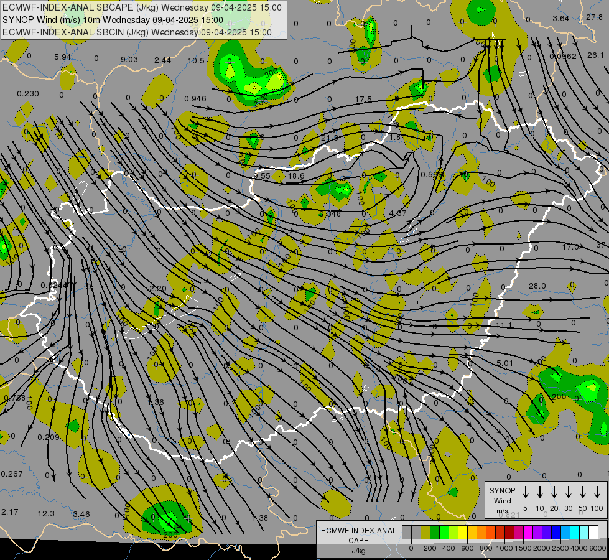Click the 6000 tick label on CAPE scale

[598, 548]
